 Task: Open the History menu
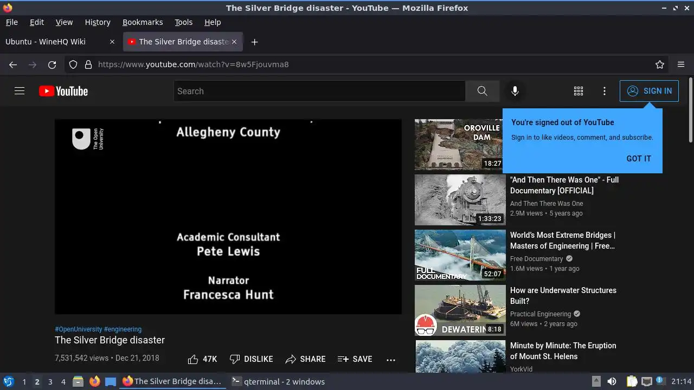tap(98, 22)
